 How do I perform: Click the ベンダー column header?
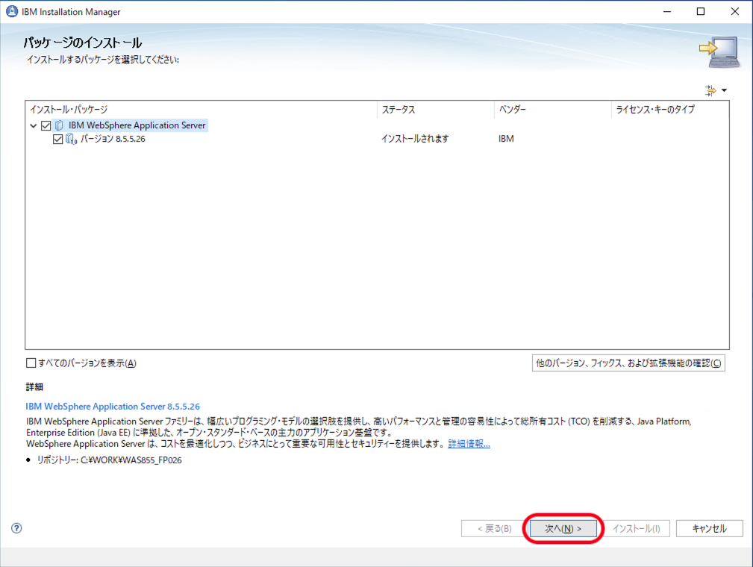tap(553, 110)
